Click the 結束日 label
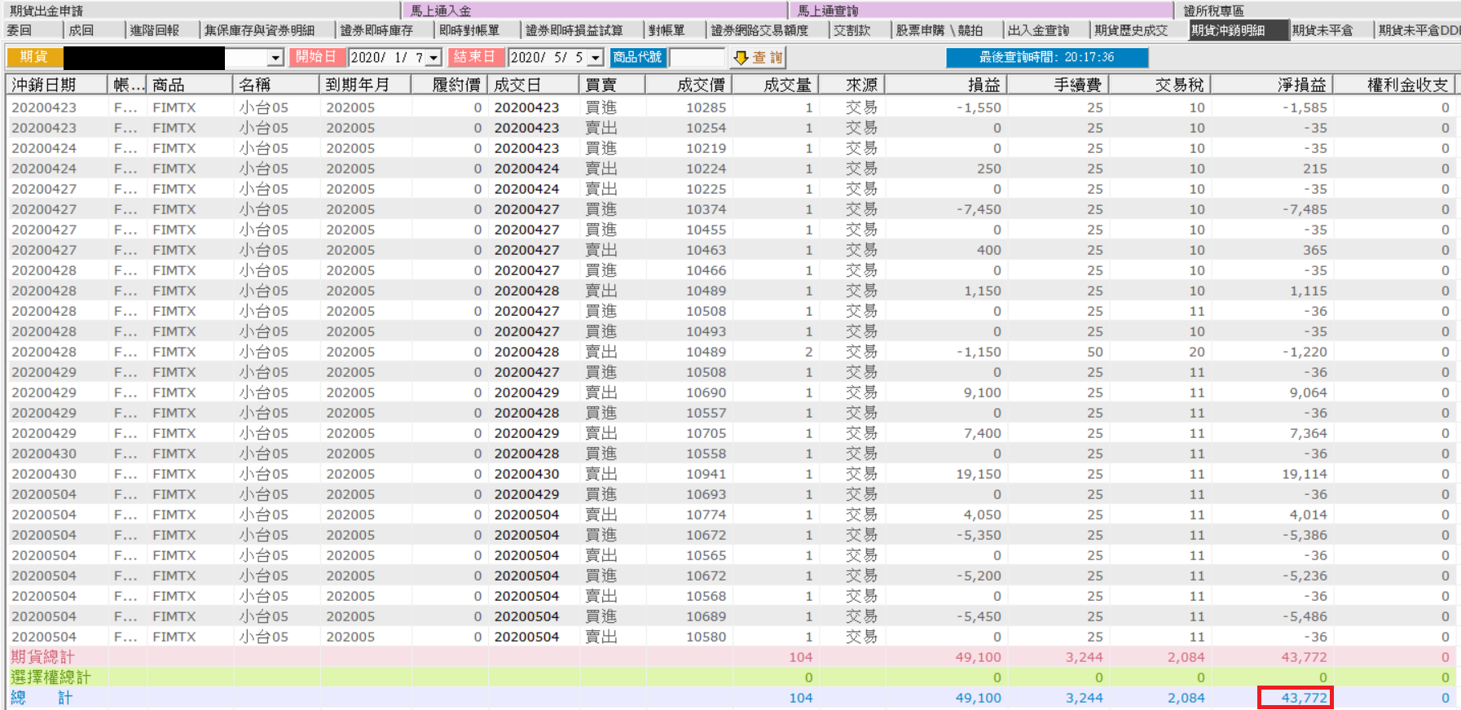The height and width of the screenshot is (710, 1461). click(475, 57)
